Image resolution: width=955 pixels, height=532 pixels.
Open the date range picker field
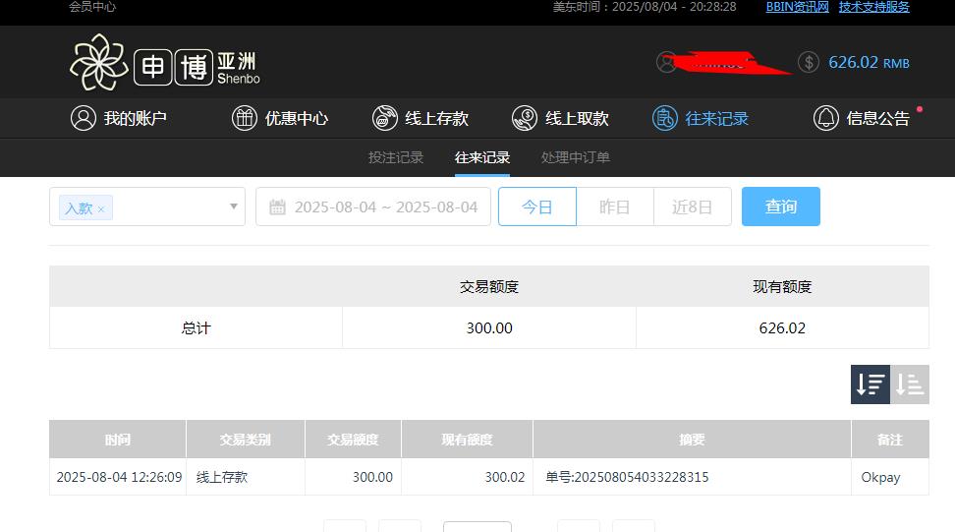(372, 207)
